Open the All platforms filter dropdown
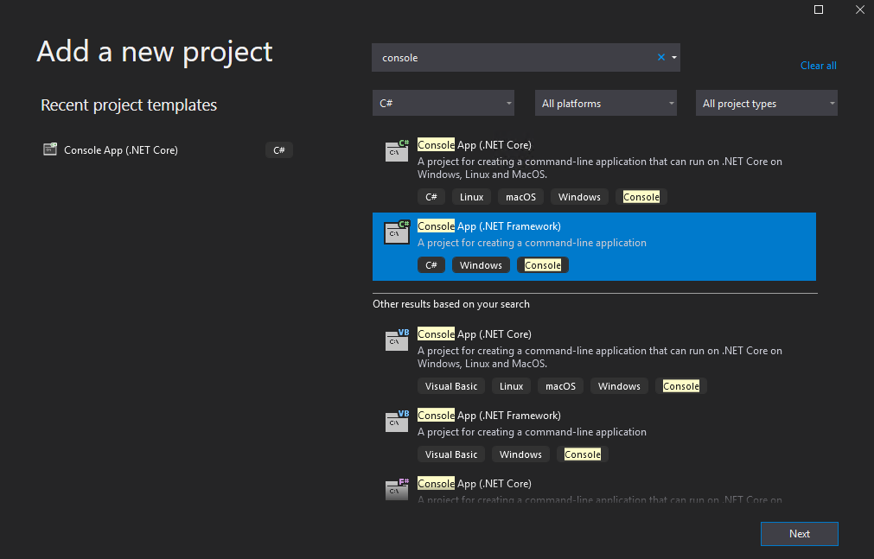Image resolution: width=874 pixels, height=559 pixels. click(x=605, y=104)
